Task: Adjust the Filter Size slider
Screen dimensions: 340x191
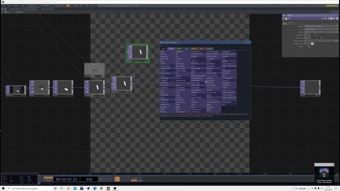Action: pos(325,38)
